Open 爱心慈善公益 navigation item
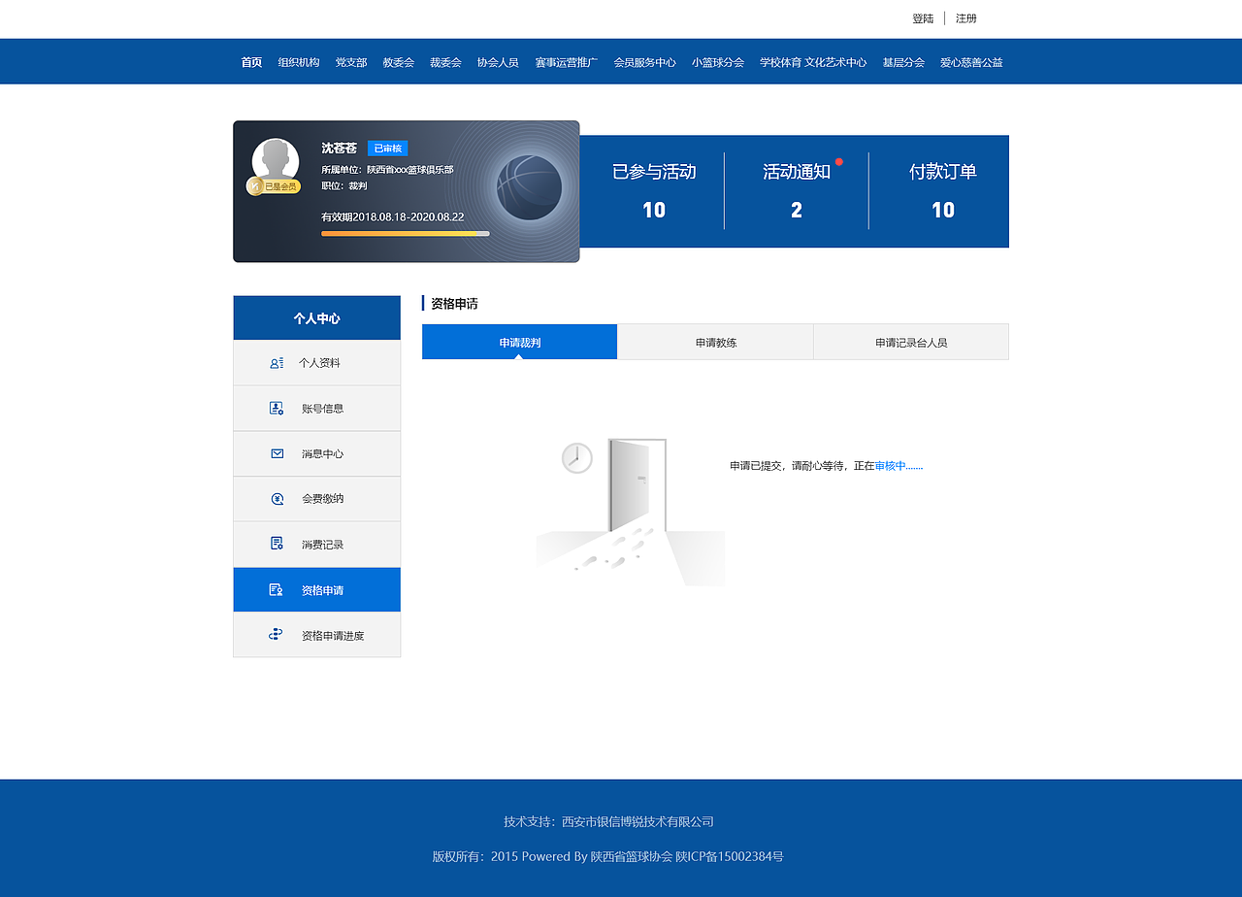Screen dimensions: 1242x897 971,62
